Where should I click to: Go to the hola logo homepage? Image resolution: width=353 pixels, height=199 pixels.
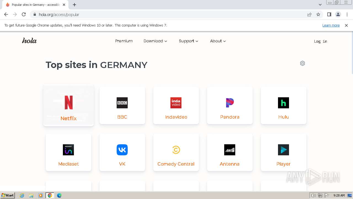coord(29,41)
